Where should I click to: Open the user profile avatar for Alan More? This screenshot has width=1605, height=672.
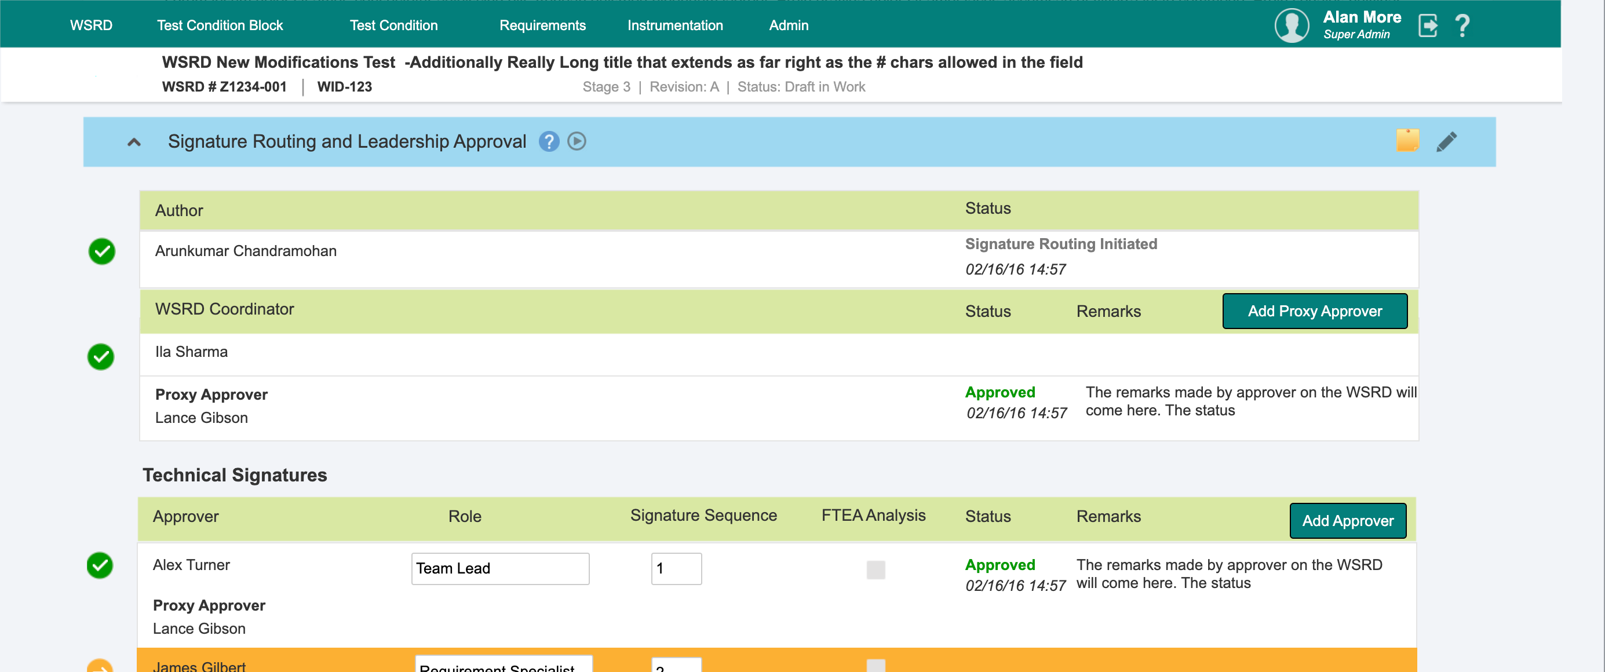coord(1292,26)
